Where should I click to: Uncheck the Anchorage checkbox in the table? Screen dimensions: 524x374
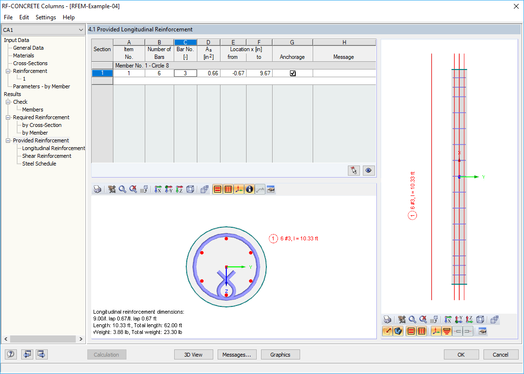(x=292, y=73)
